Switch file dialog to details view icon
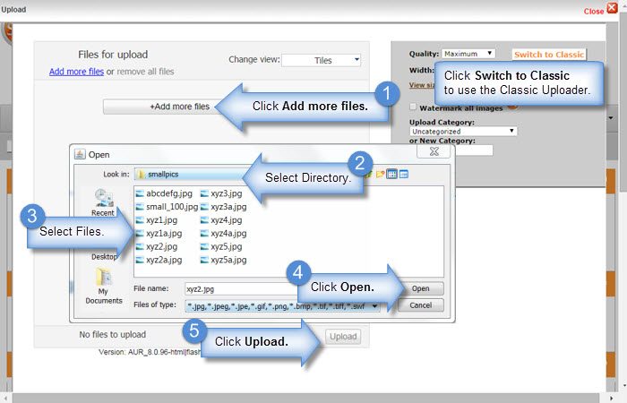627x403 pixels. pos(404,174)
